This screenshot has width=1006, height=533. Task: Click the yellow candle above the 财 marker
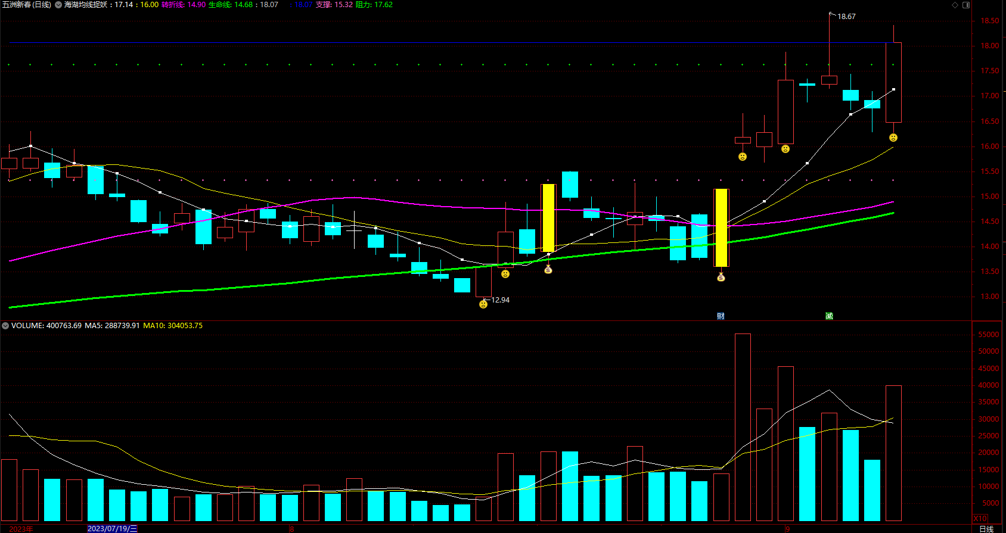click(721, 227)
